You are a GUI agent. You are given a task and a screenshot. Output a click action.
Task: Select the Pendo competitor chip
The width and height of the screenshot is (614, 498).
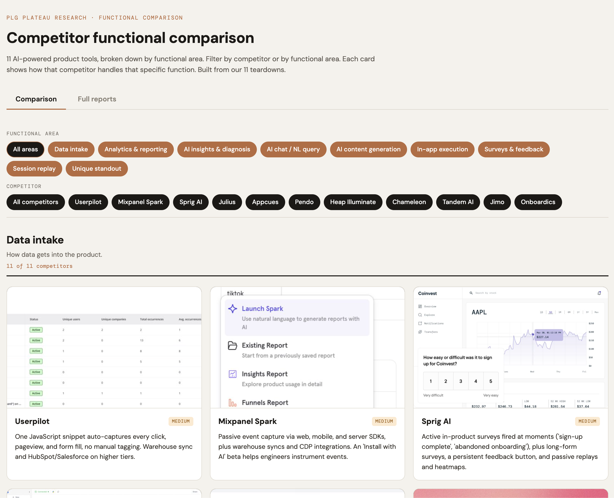coord(304,202)
